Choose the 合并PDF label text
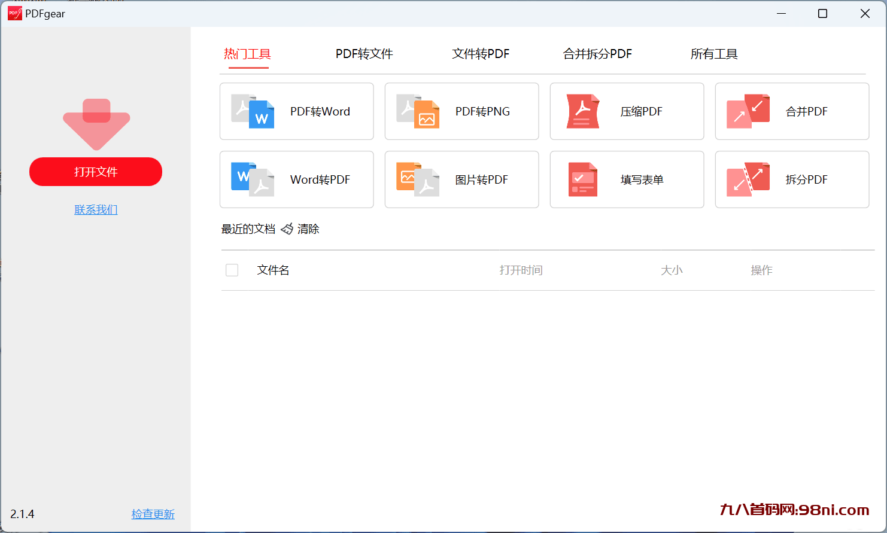Image resolution: width=887 pixels, height=533 pixels. click(x=806, y=111)
